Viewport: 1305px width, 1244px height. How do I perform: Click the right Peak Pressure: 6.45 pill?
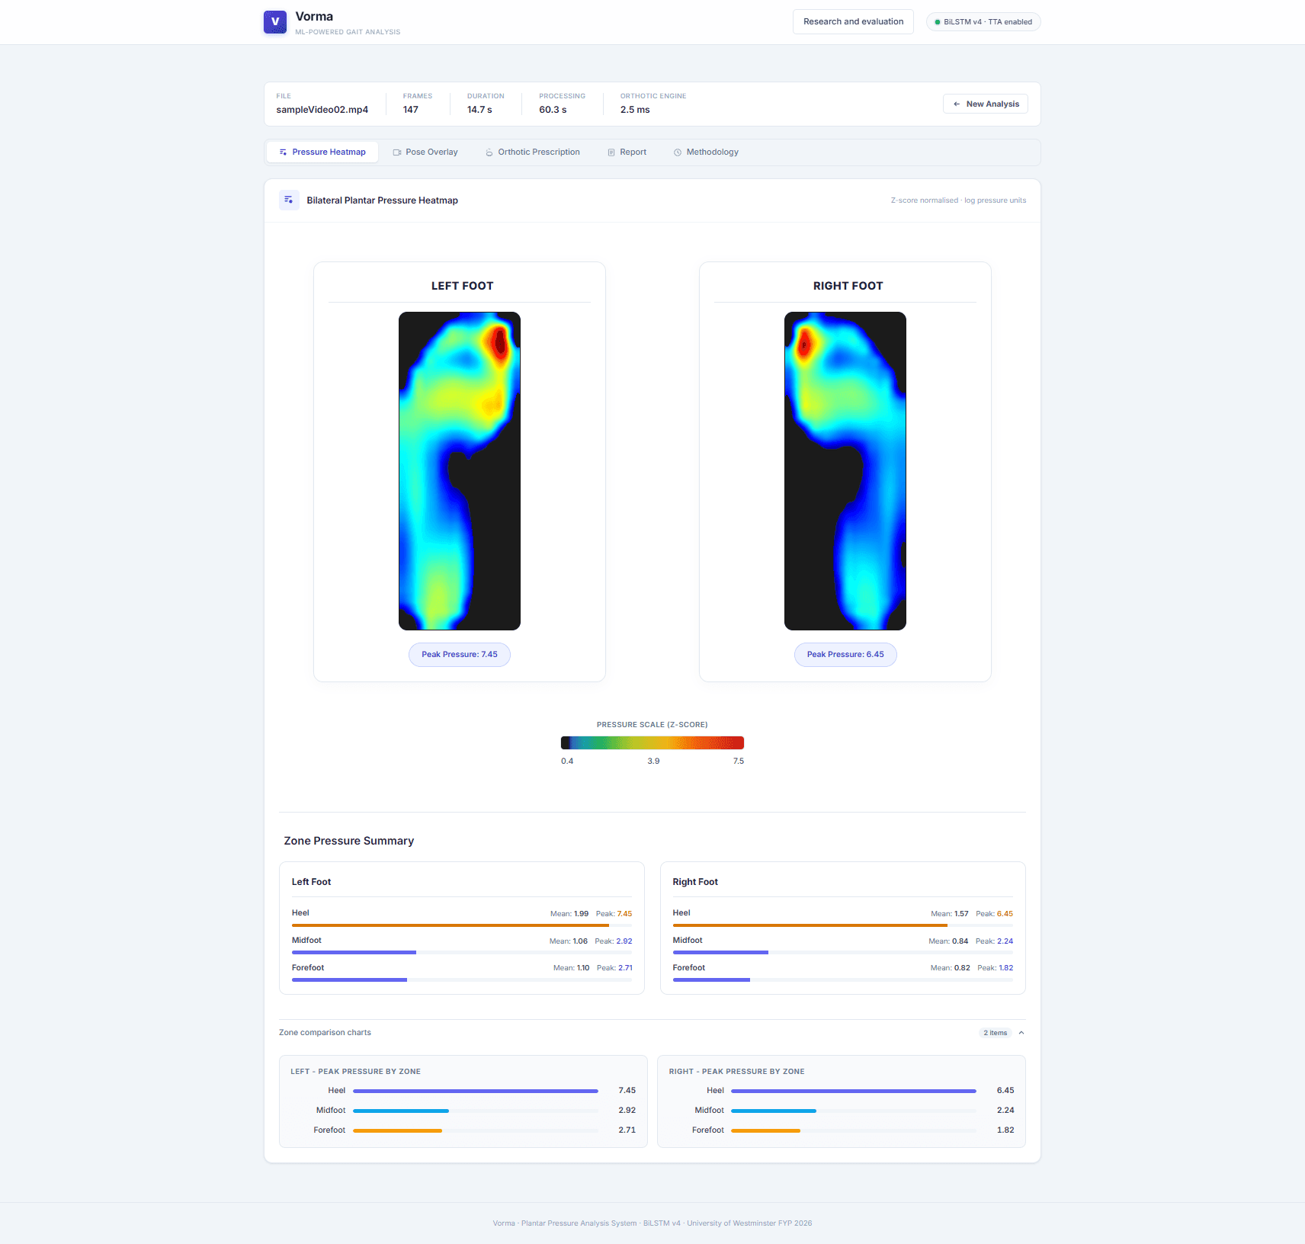coord(845,655)
